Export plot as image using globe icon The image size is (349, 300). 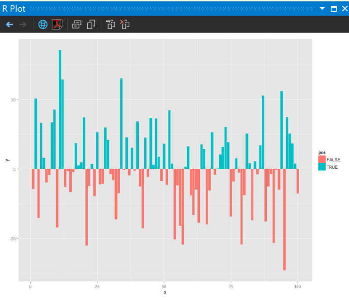pyautogui.click(x=43, y=24)
